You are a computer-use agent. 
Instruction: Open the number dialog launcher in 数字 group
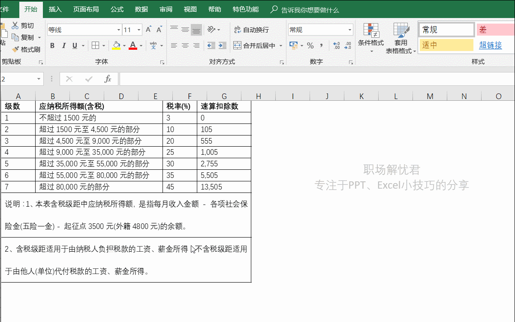[351, 63]
